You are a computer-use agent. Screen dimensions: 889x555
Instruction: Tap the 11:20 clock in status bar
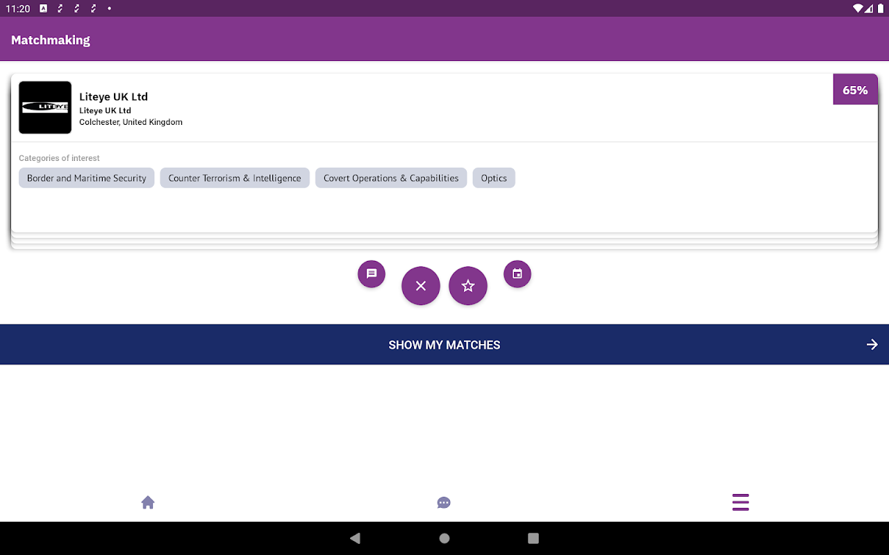[18, 8]
